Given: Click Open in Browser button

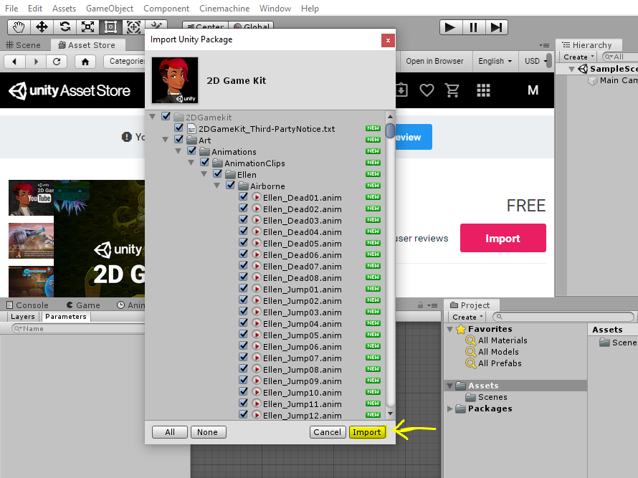Looking at the screenshot, I should 434,61.
